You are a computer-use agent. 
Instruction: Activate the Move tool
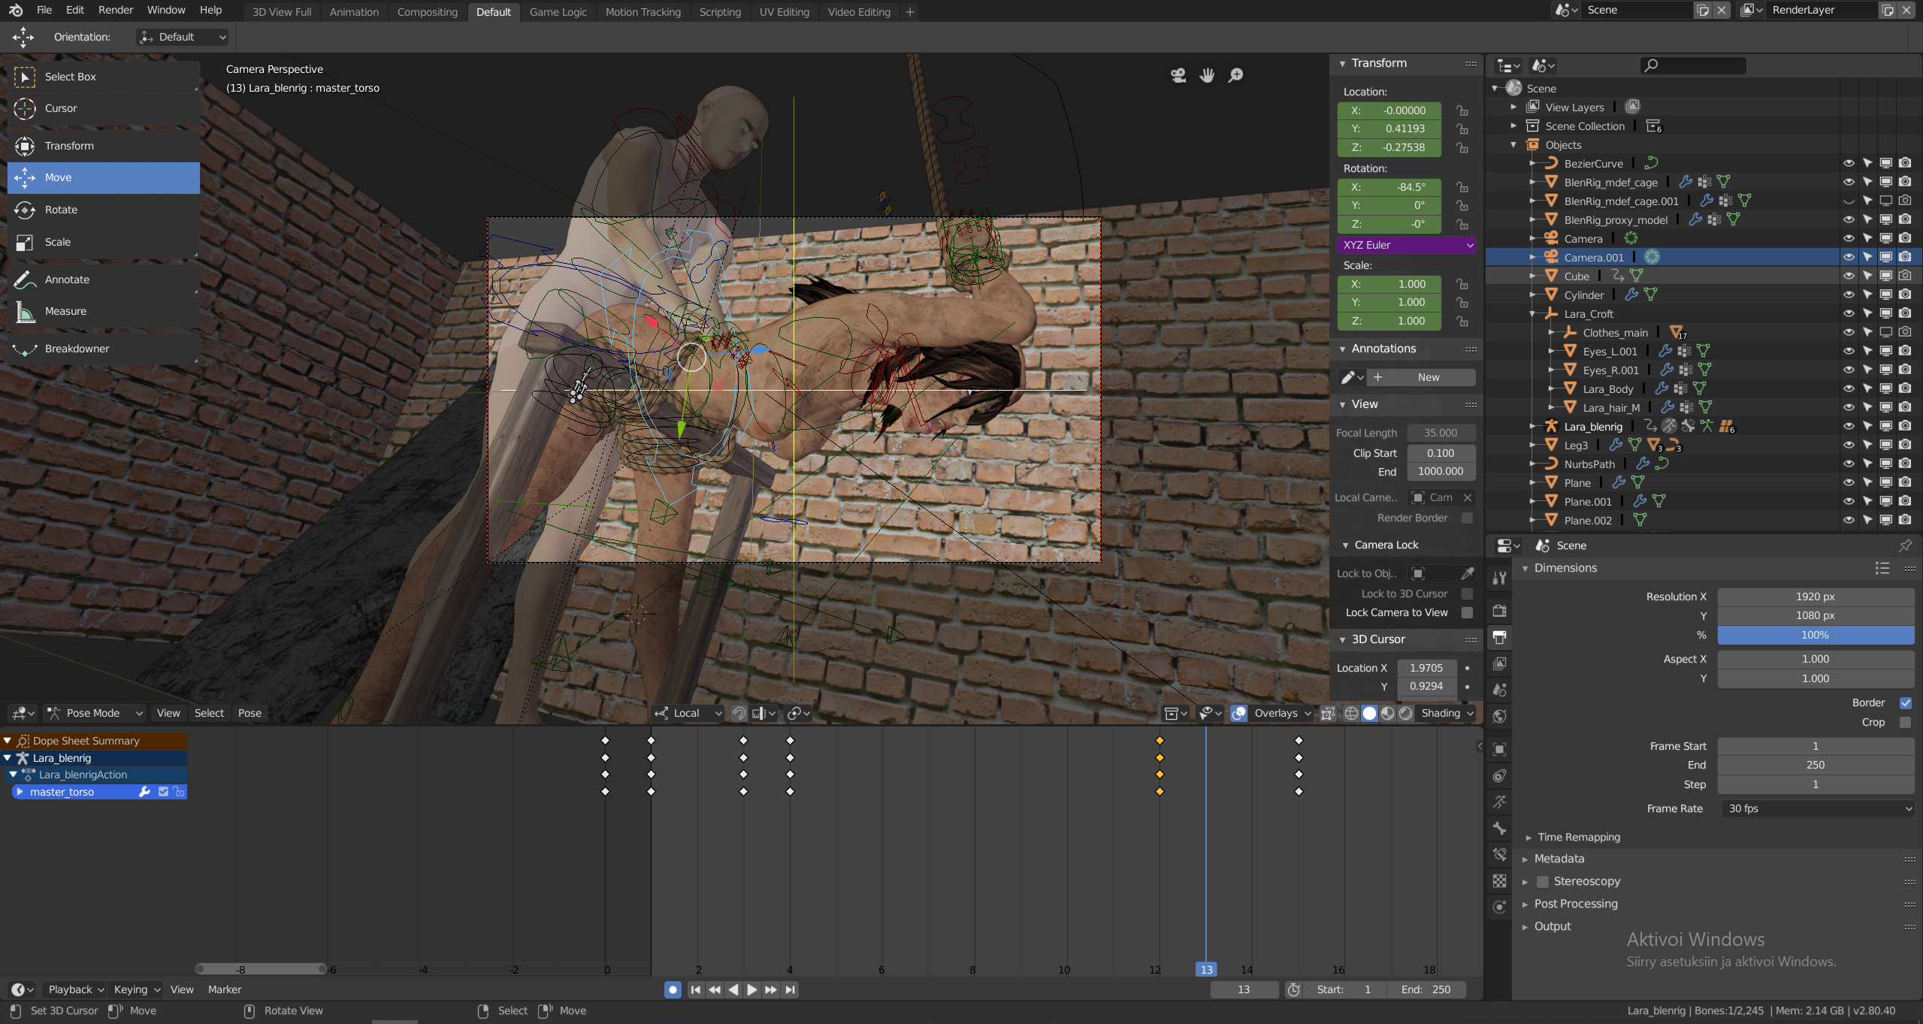104,178
